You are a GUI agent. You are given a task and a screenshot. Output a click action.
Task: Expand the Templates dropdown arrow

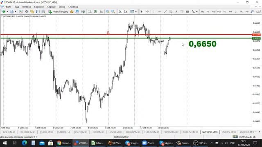(136, 12)
